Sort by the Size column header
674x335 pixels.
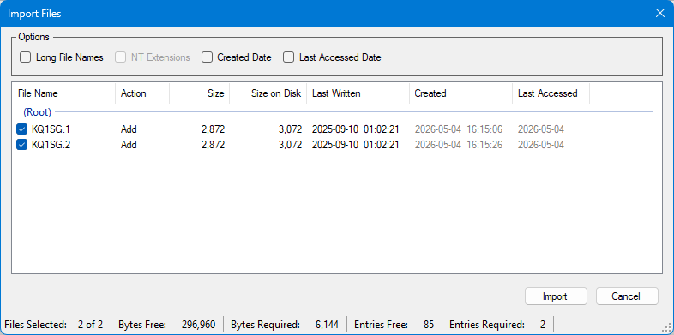[200, 93]
